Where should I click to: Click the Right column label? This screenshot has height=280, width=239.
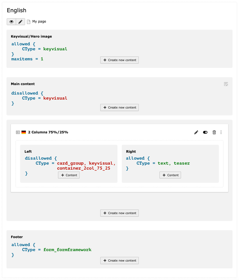(x=131, y=152)
